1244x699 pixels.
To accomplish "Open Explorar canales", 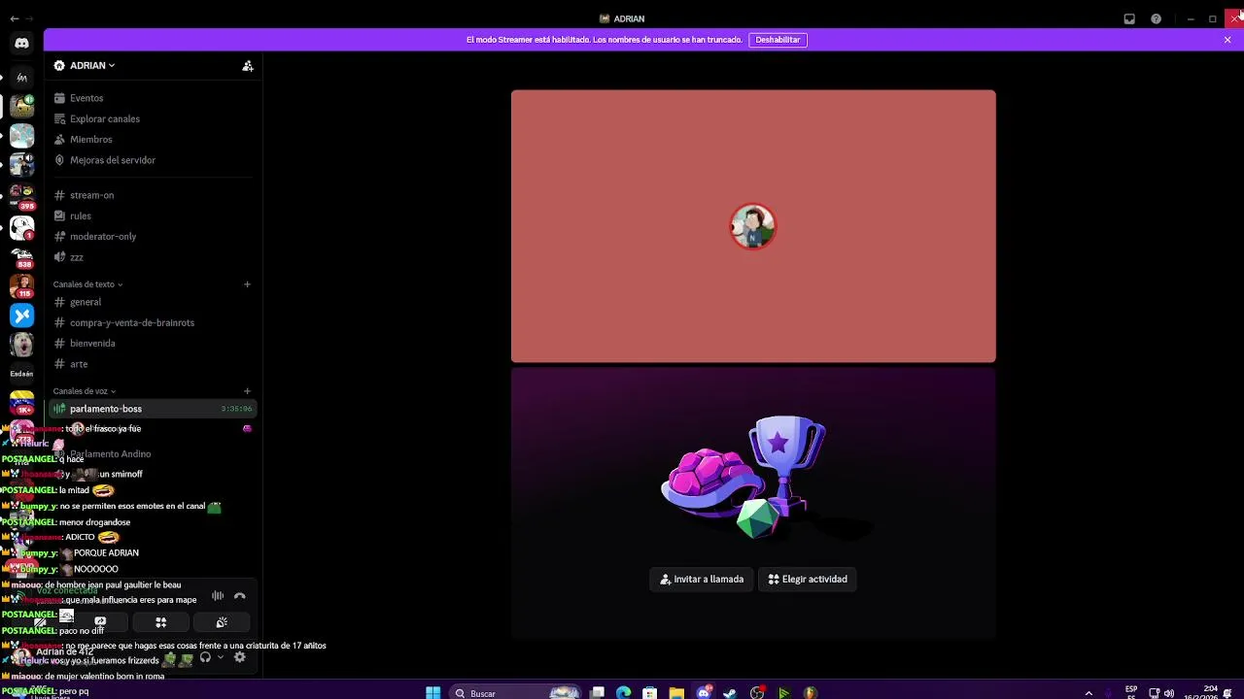I will pos(154,118).
